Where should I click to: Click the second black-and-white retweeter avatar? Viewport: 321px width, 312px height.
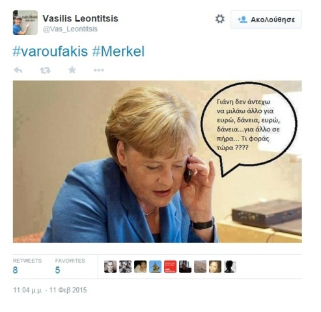[125, 266]
